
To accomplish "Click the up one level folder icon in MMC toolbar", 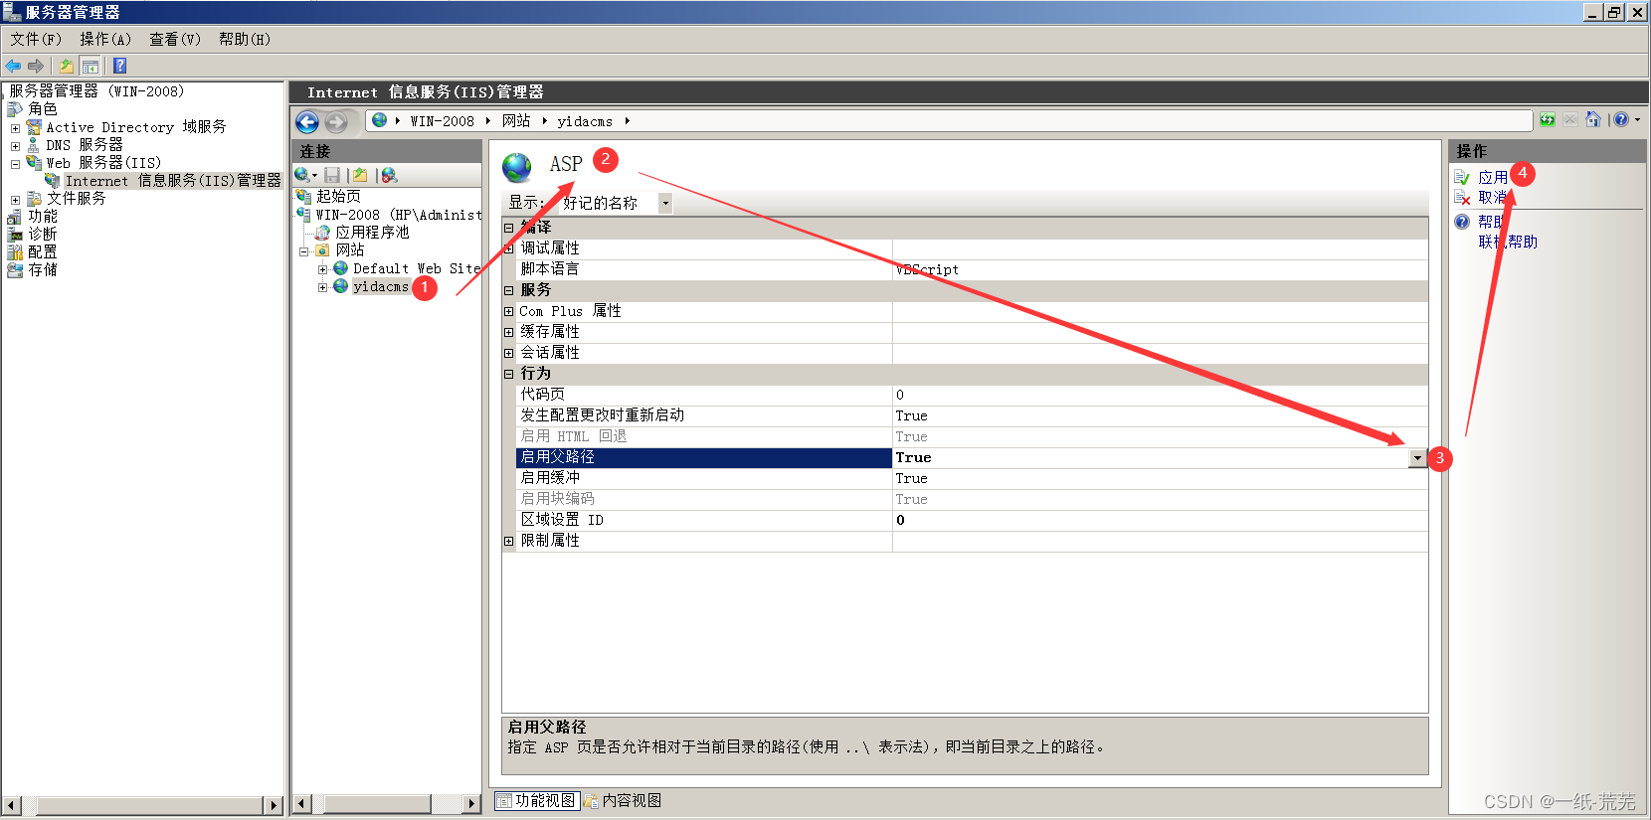I will [66, 66].
